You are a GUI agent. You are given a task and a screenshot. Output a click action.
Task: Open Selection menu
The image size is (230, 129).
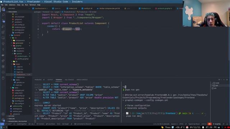pyautogui.click(x=12, y=5)
